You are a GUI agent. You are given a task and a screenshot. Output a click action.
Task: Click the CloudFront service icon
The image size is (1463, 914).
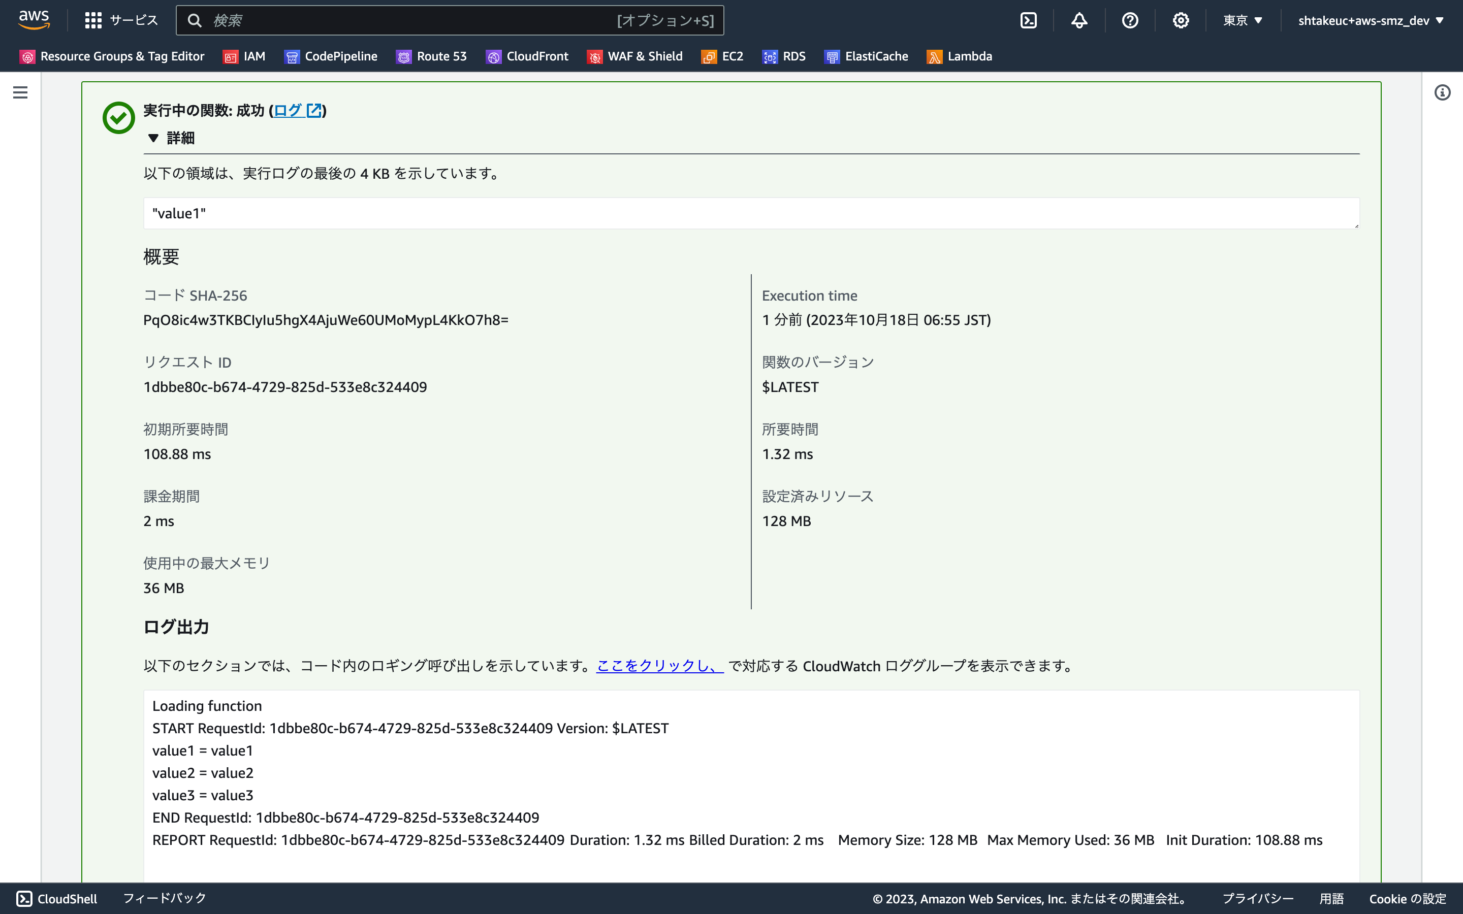493,57
